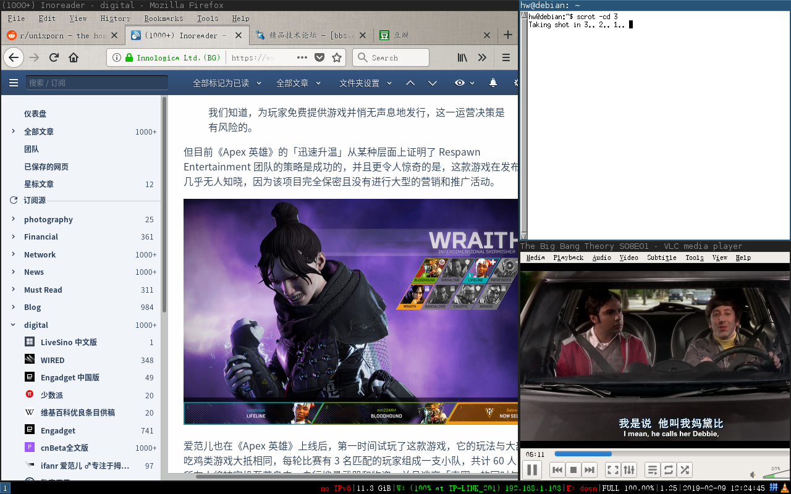Open the VLC Playback menu
The image size is (791, 494).
point(568,257)
